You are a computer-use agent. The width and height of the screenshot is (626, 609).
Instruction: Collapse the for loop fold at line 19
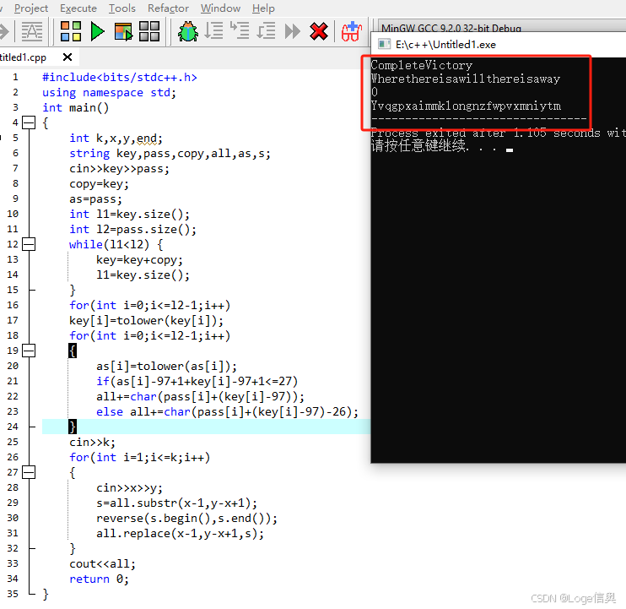coord(29,351)
